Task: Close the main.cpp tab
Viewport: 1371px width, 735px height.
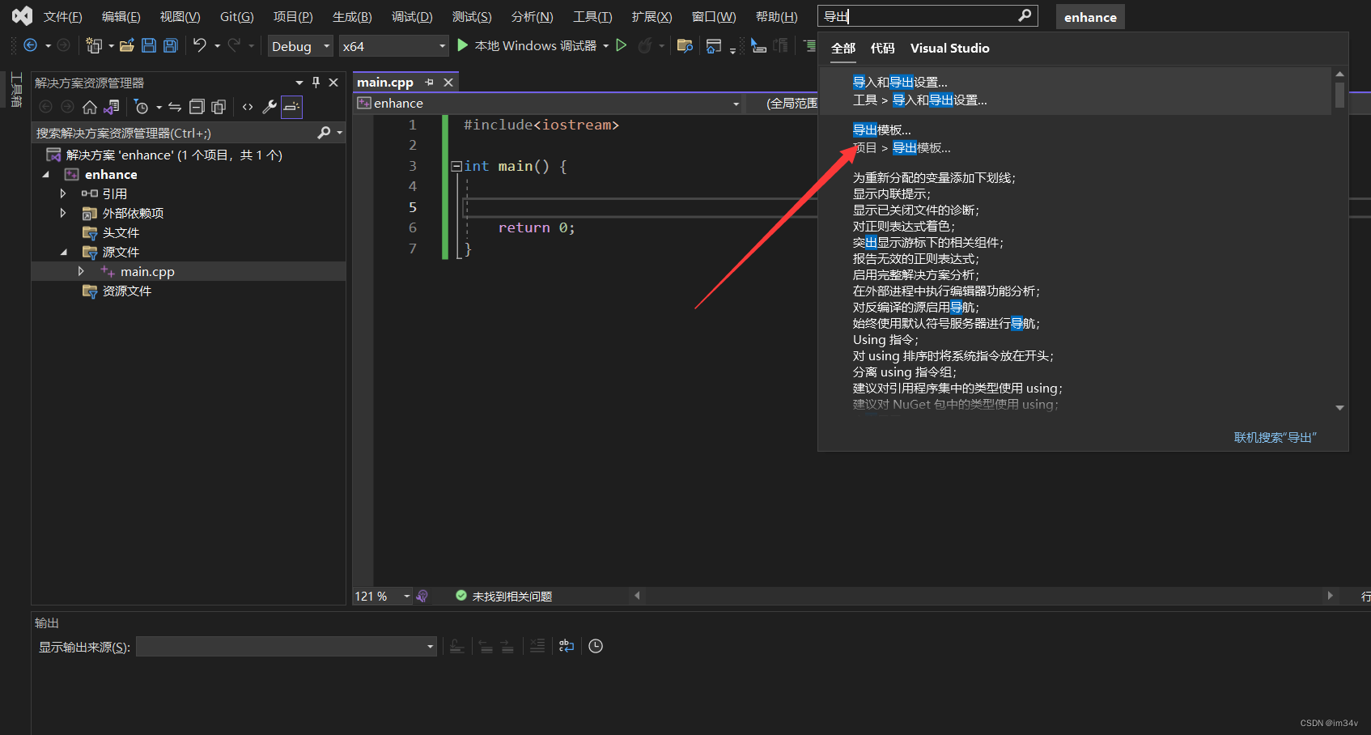Action: [448, 83]
